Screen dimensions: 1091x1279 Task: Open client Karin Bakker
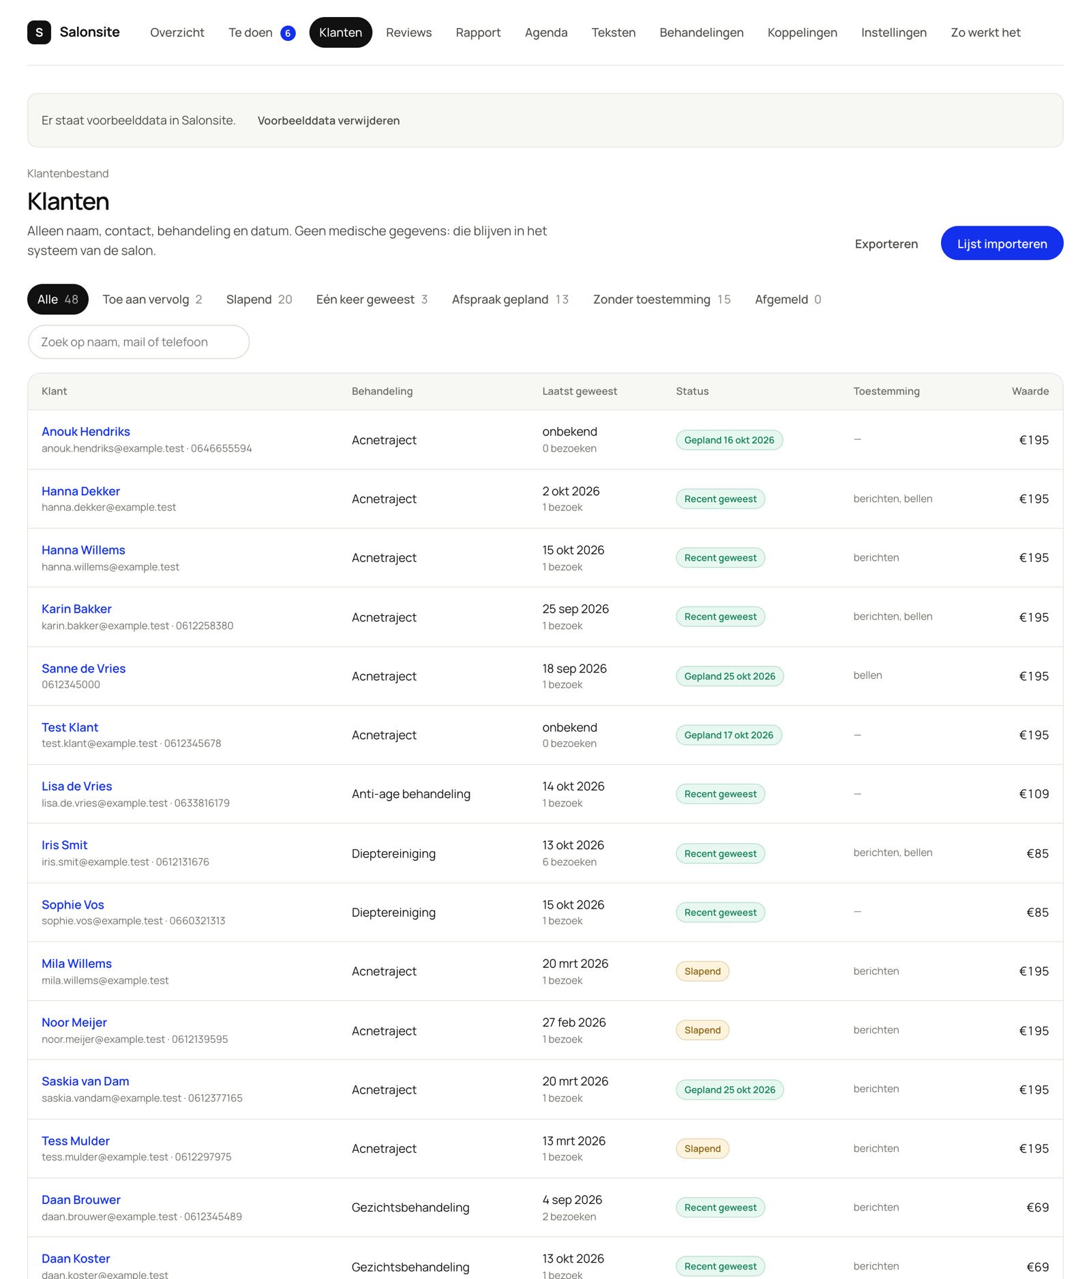pyautogui.click(x=76, y=609)
